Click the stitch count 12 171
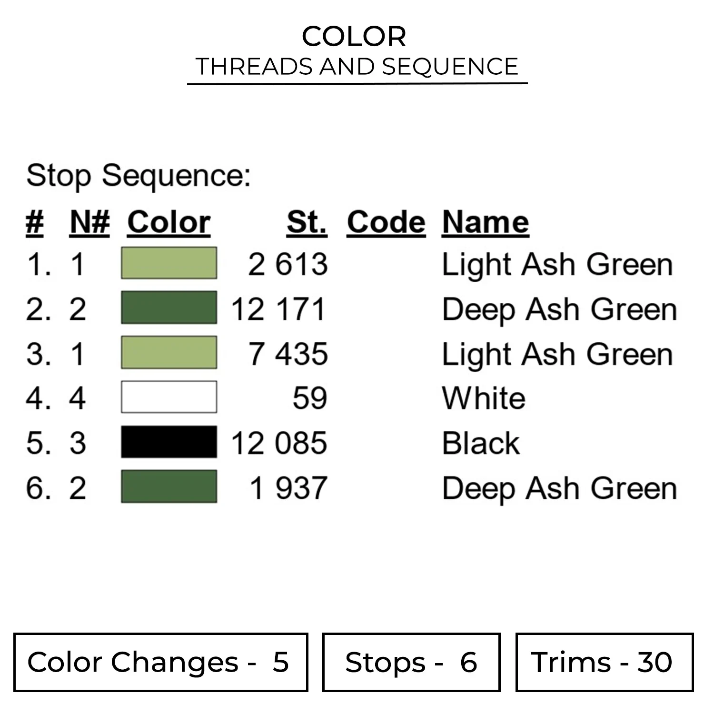Image resolution: width=714 pixels, height=714 pixels. (279, 309)
